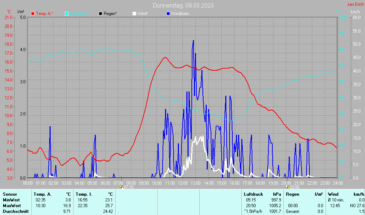Viewport: 365px width, 215px height.
Task: Click the sunrise time 07:16 label
Action: click(x=128, y=187)
